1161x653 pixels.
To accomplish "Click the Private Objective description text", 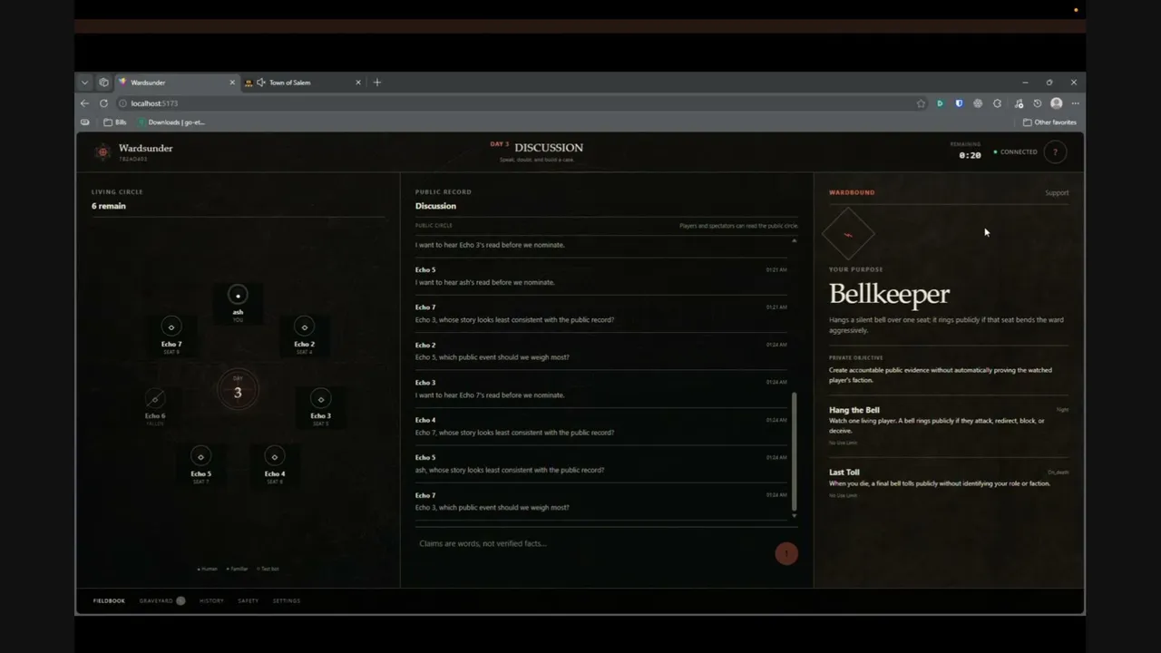I will [x=941, y=375].
